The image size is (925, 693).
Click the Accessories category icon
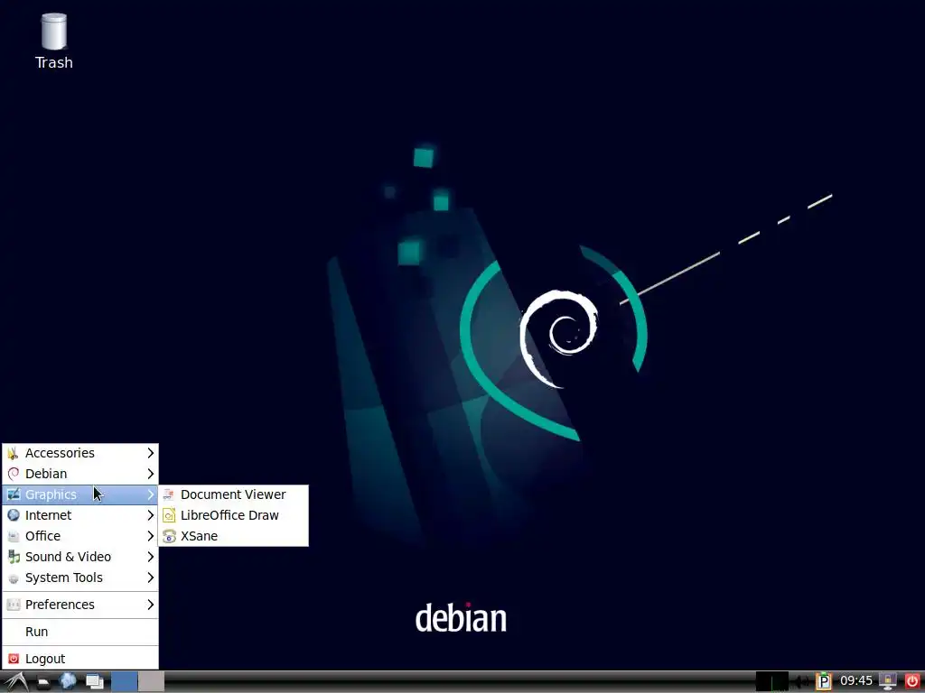coord(13,453)
